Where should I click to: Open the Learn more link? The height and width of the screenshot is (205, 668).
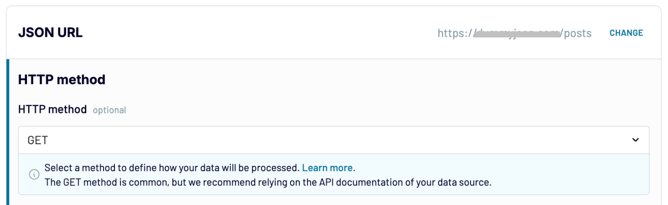pos(327,168)
